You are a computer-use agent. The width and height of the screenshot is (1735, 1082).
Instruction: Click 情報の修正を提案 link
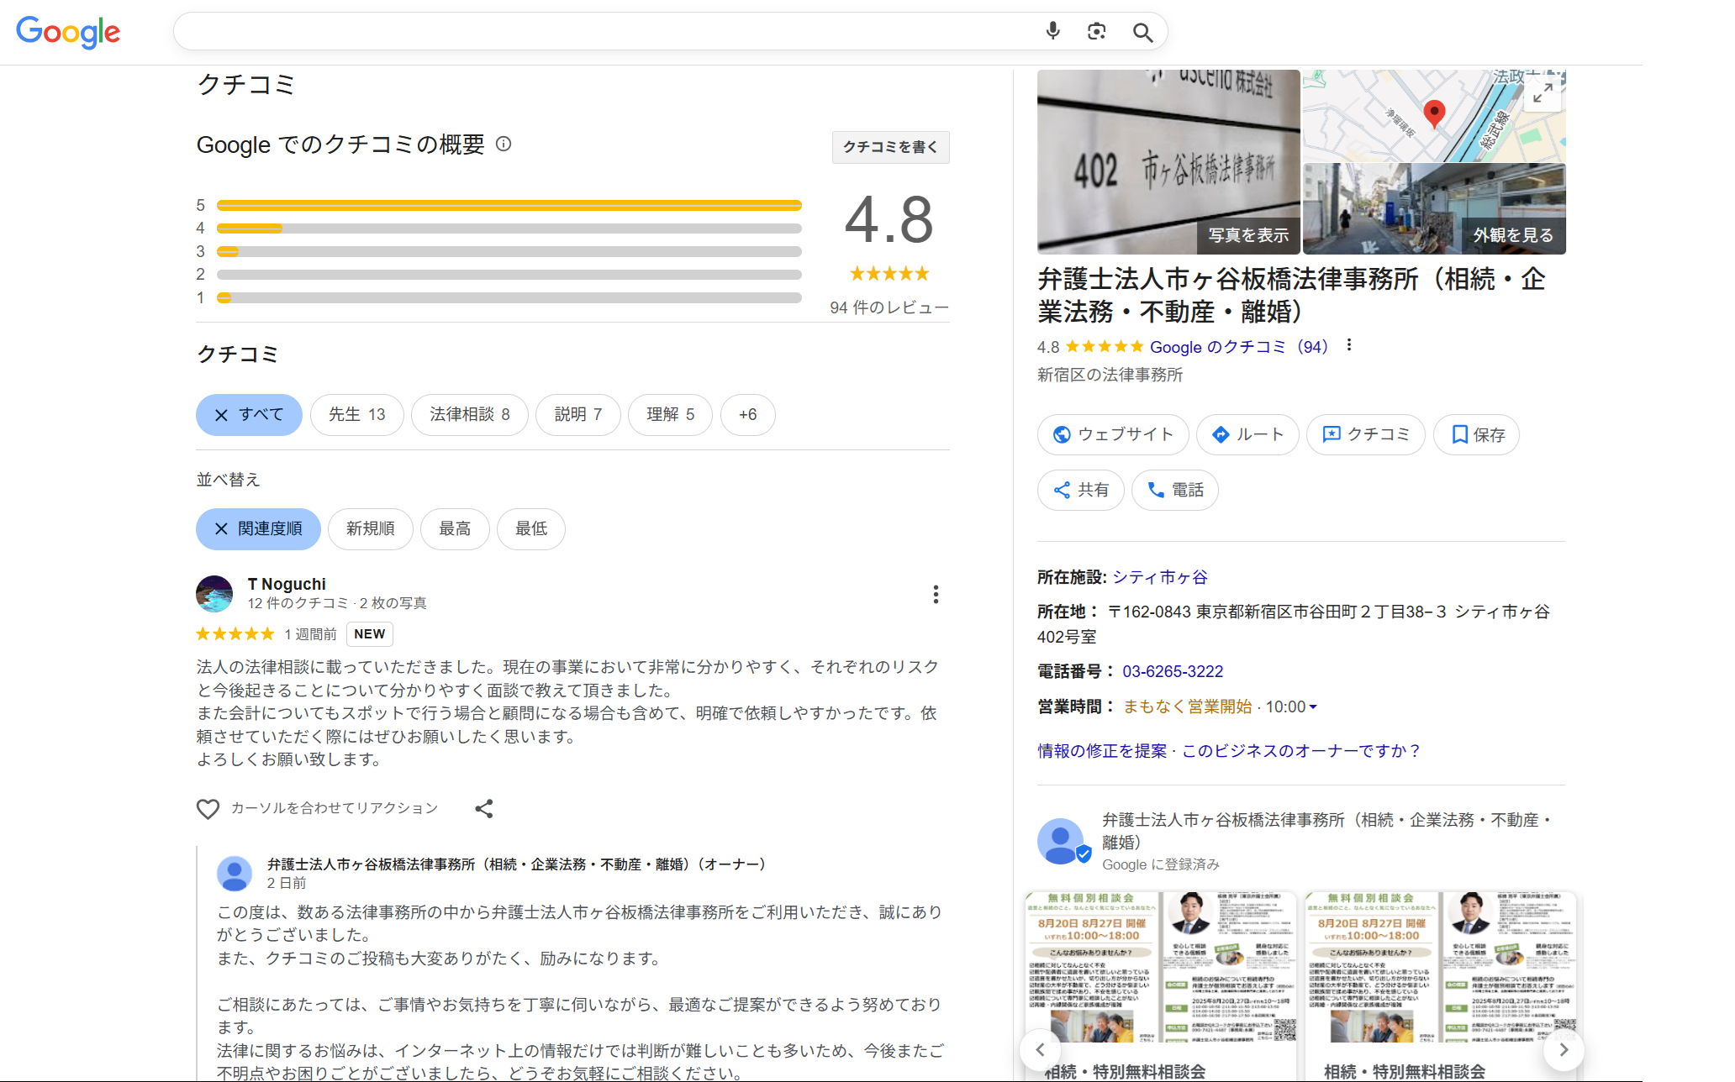coord(1102,751)
